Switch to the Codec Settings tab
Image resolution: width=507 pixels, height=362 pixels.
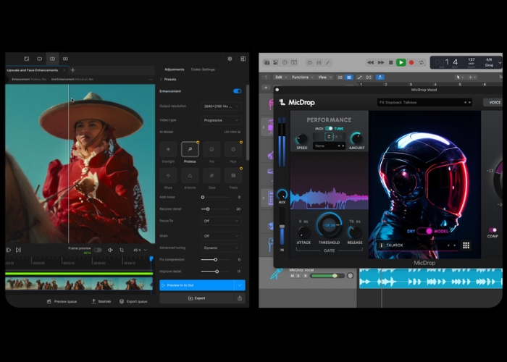point(203,70)
